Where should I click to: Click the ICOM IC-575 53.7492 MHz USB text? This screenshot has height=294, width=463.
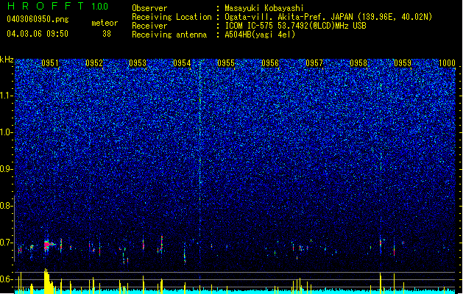click(x=295, y=26)
